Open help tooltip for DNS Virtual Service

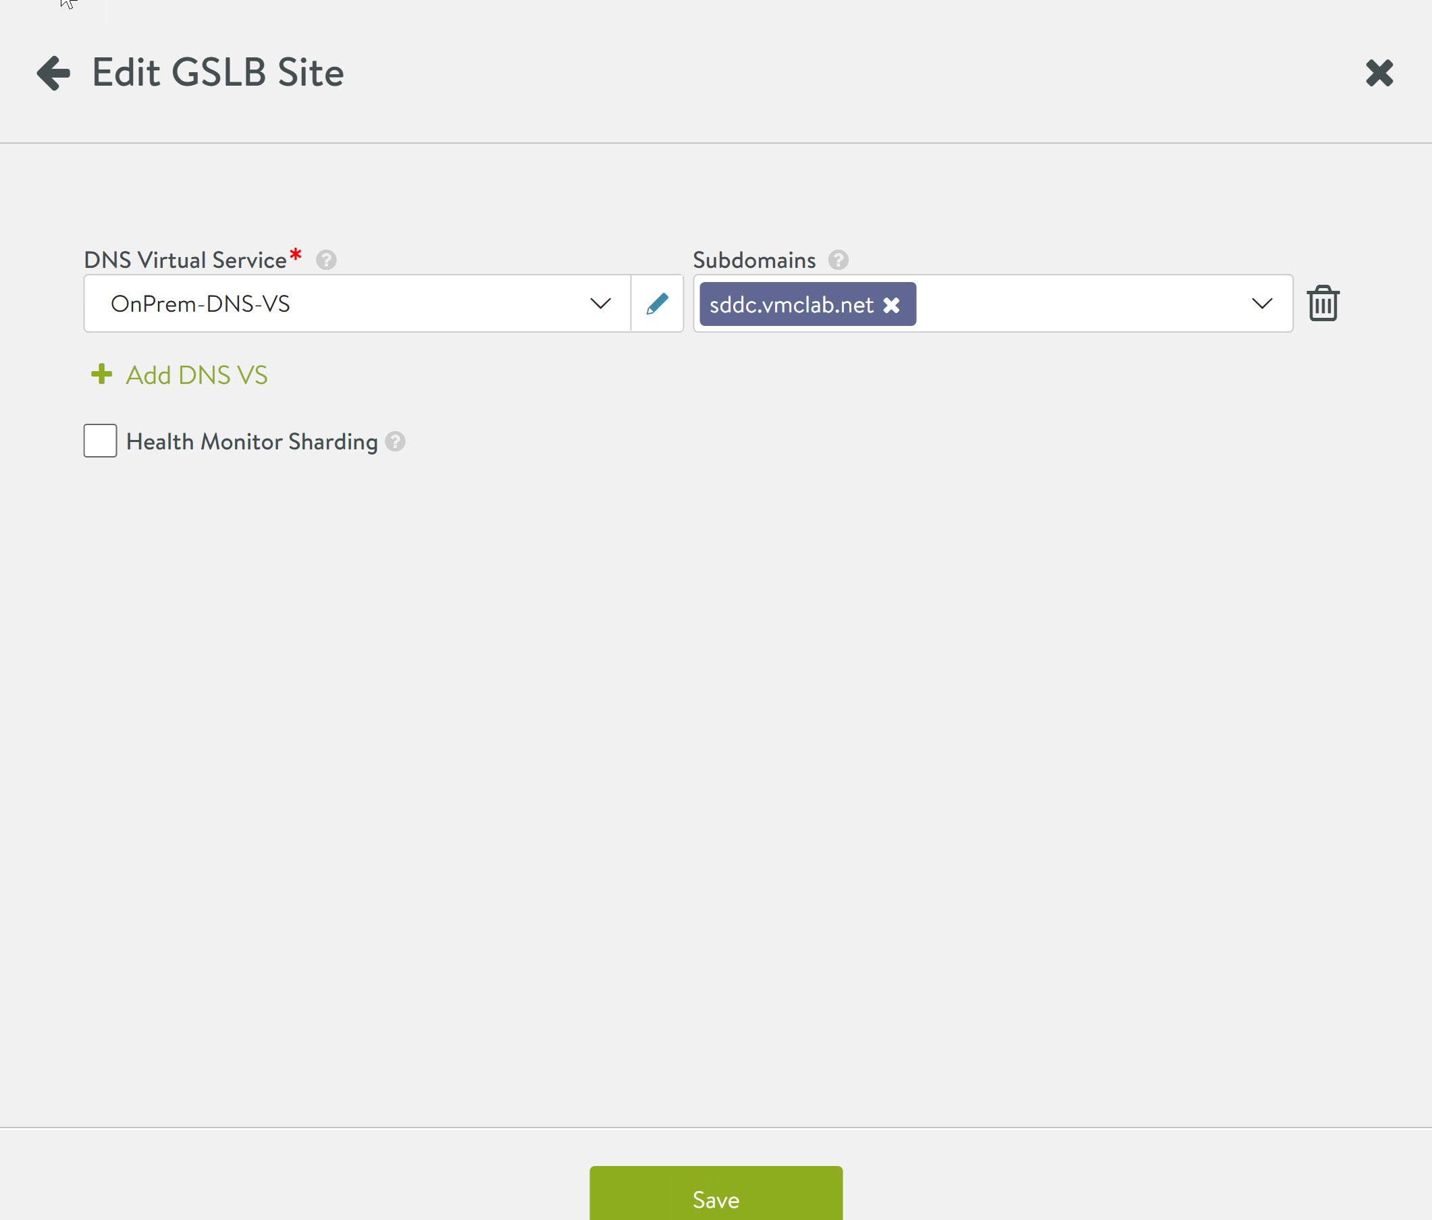[x=326, y=260]
